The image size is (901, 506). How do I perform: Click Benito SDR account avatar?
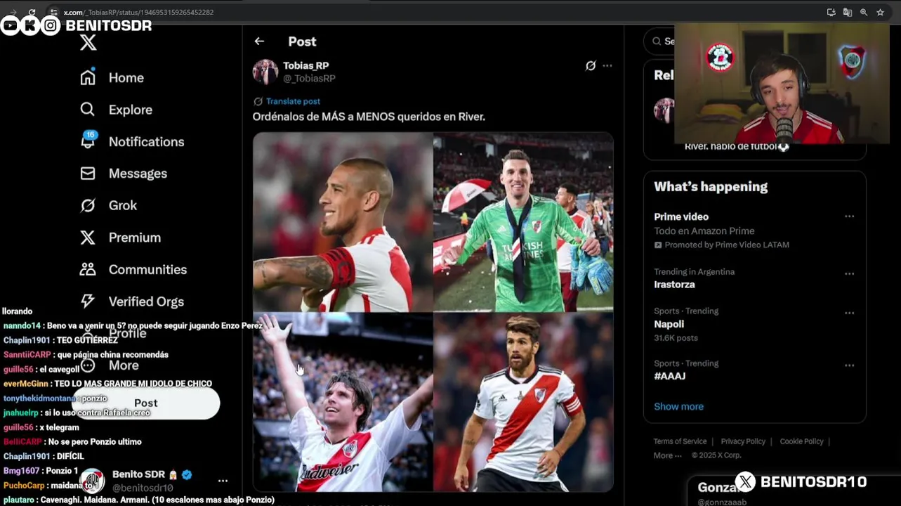(x=92, y=481)
